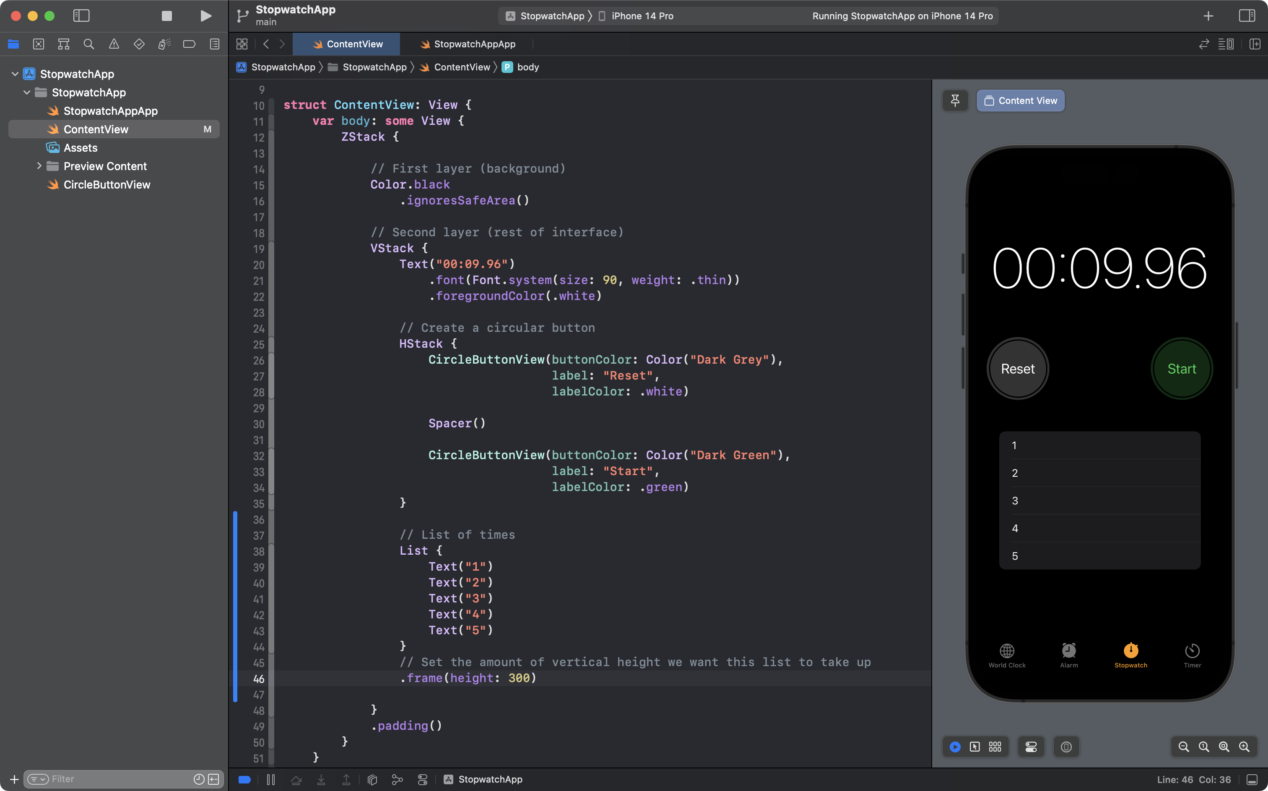This screenshot has width=1268, height=791.
Task: Select the Live preview mode button
Action: [955, 747]
